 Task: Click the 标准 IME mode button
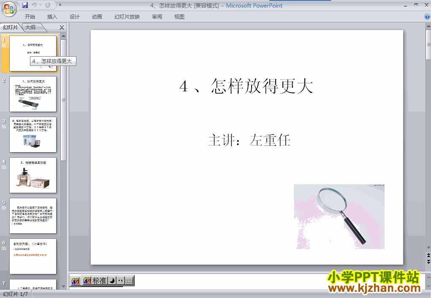[x=100, y=281]
